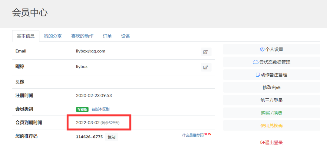Click the green 购买 / 续费 button

[272, 113]
